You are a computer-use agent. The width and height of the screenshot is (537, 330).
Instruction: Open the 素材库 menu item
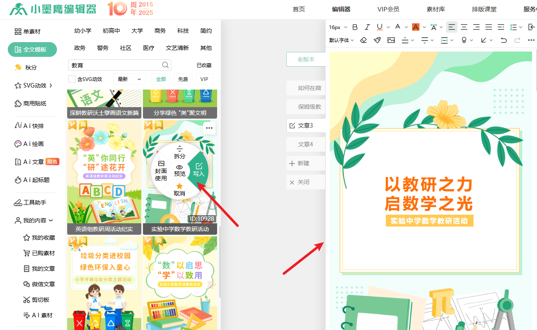(435, 9)
